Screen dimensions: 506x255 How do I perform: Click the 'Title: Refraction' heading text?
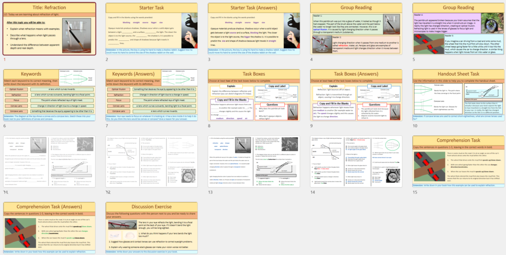click(50, 8)
